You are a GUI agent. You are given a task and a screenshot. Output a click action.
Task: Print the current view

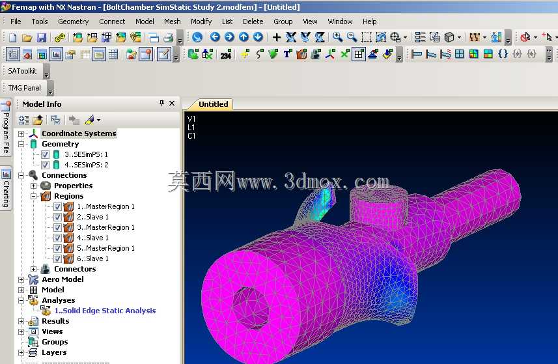(169, 37)
